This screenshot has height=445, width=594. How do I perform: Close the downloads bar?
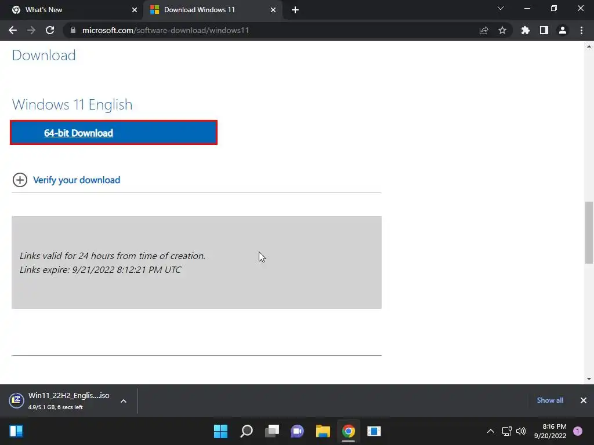point(584,400)
